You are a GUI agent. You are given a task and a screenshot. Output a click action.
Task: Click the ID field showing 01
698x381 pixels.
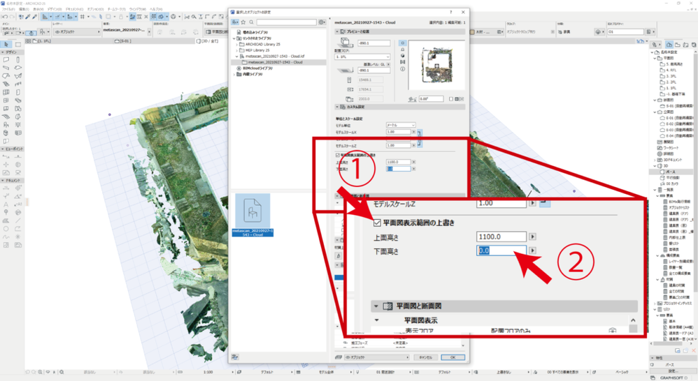pos(626,32)
